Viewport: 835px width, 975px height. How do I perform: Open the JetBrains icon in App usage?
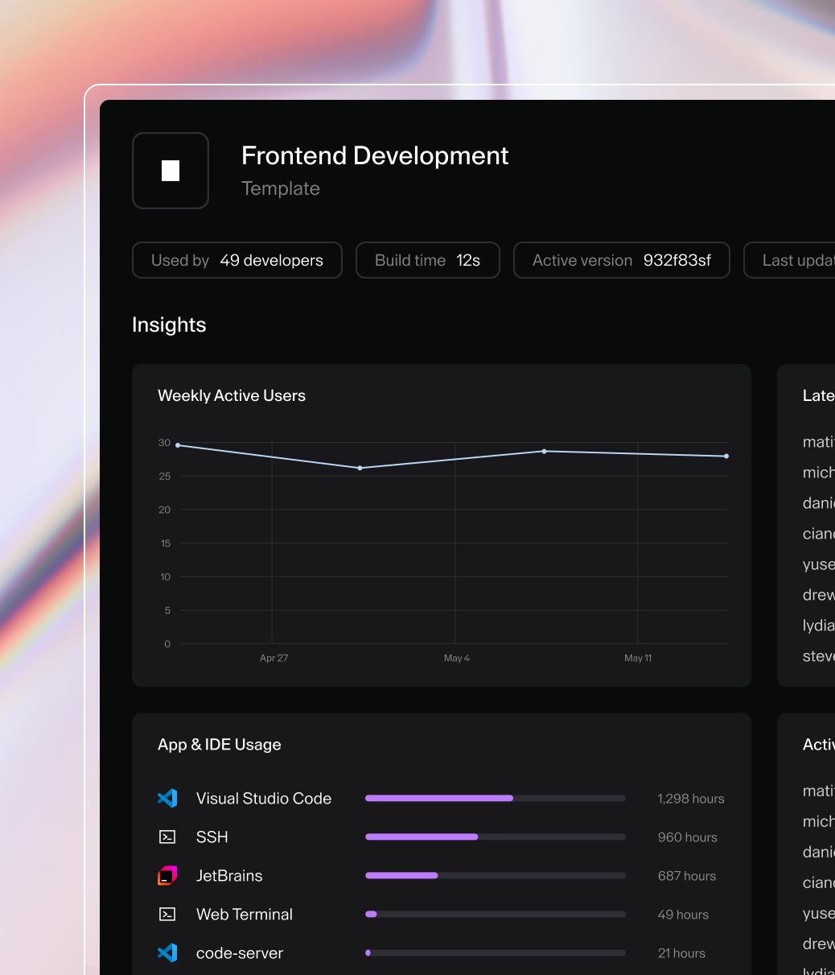pyautogui.click(x=167, y=875)
